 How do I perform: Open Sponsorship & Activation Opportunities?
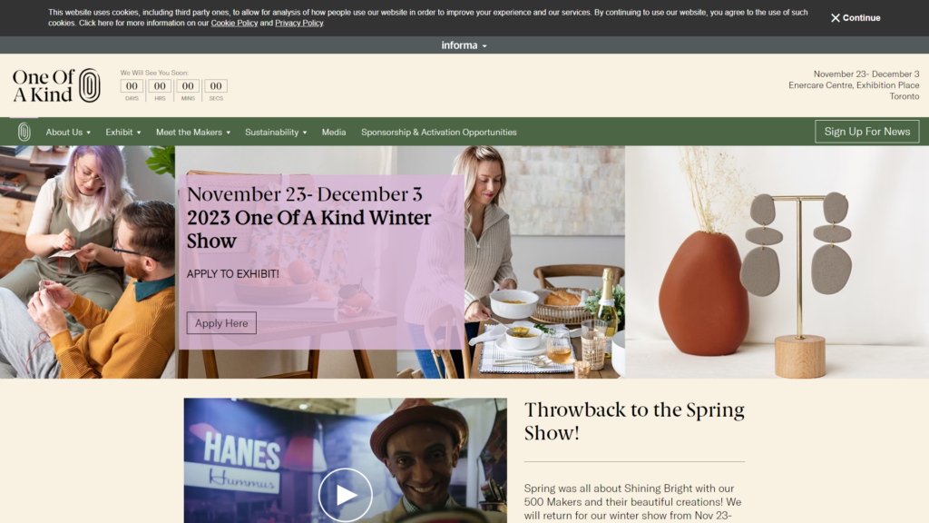tap(439, 133)
